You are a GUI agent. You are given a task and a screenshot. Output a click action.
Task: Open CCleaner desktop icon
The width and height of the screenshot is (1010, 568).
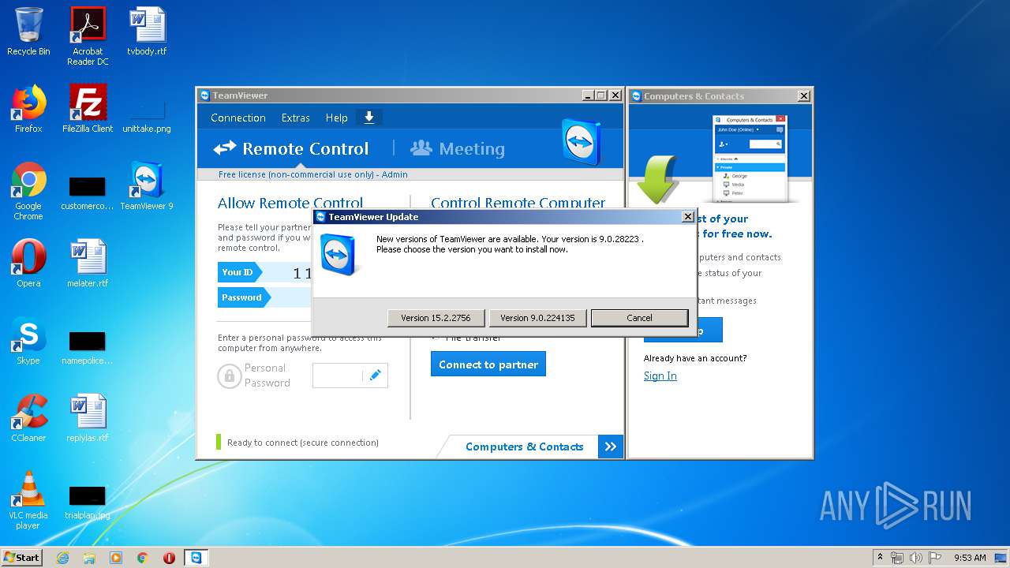click(28, 418)
